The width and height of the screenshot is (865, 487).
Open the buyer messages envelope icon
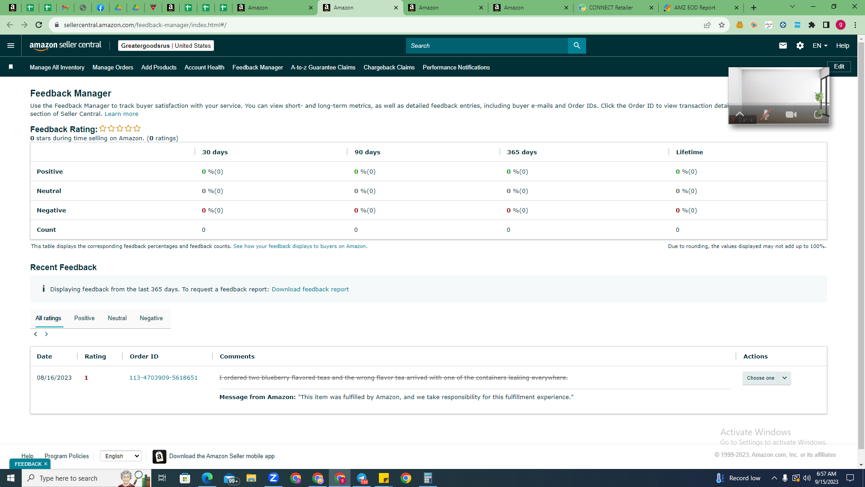pyautogui.click(x=783, y=46)
